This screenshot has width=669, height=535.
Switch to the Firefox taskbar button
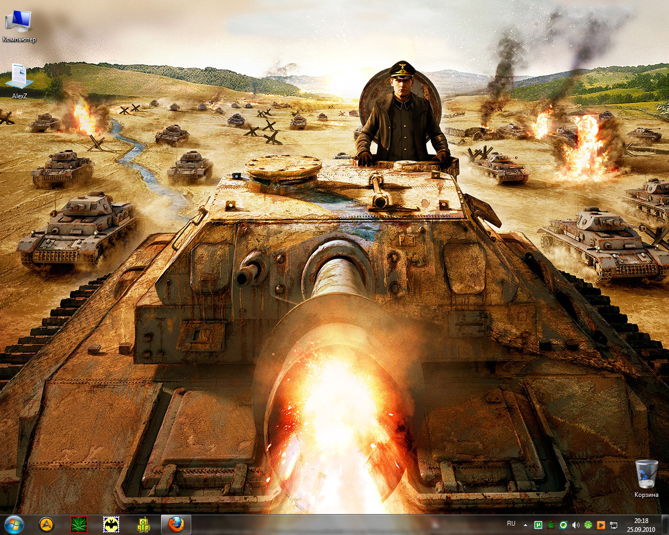point(176,525)
